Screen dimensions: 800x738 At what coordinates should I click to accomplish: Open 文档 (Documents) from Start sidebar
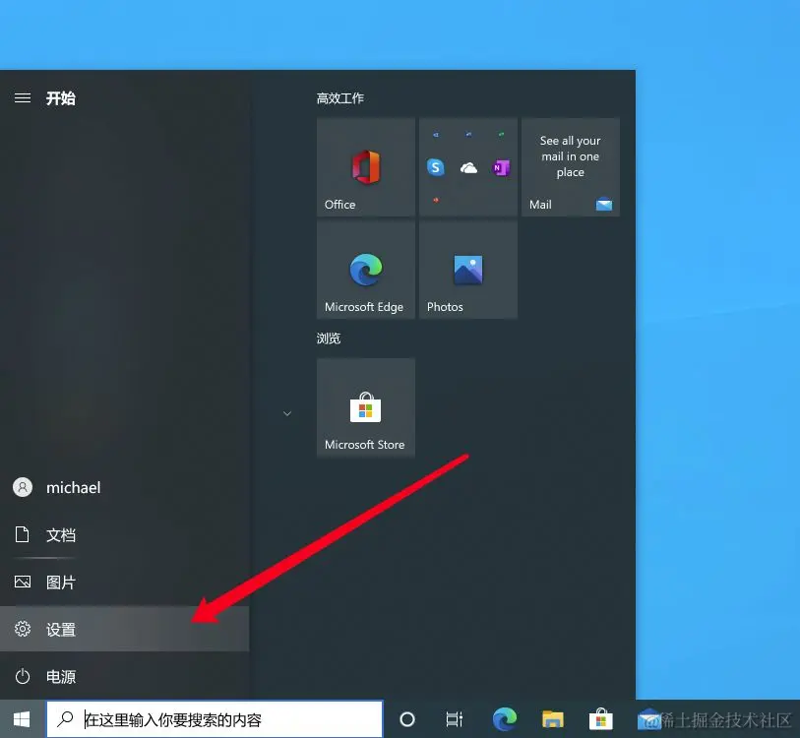125,535
